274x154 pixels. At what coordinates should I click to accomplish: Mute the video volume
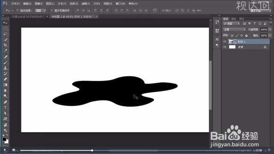click(x=13, y=150)
